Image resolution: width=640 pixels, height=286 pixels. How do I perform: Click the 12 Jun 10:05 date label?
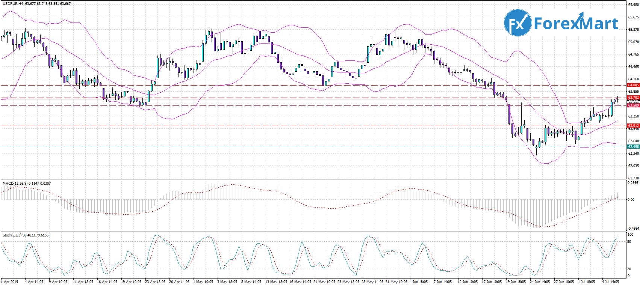pyautogui.click(x=468, y=282)
